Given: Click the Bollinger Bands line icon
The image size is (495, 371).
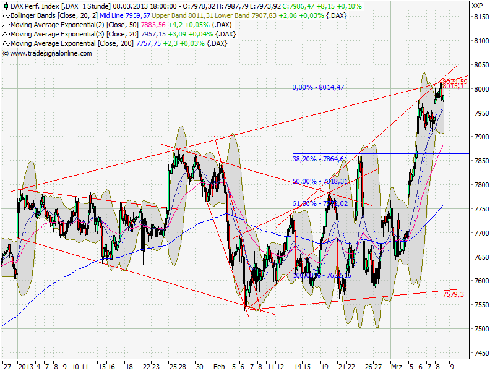Looking at the screenshot, I should point(6,16).
